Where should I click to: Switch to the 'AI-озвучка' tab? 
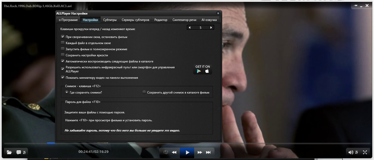[209, 20]
